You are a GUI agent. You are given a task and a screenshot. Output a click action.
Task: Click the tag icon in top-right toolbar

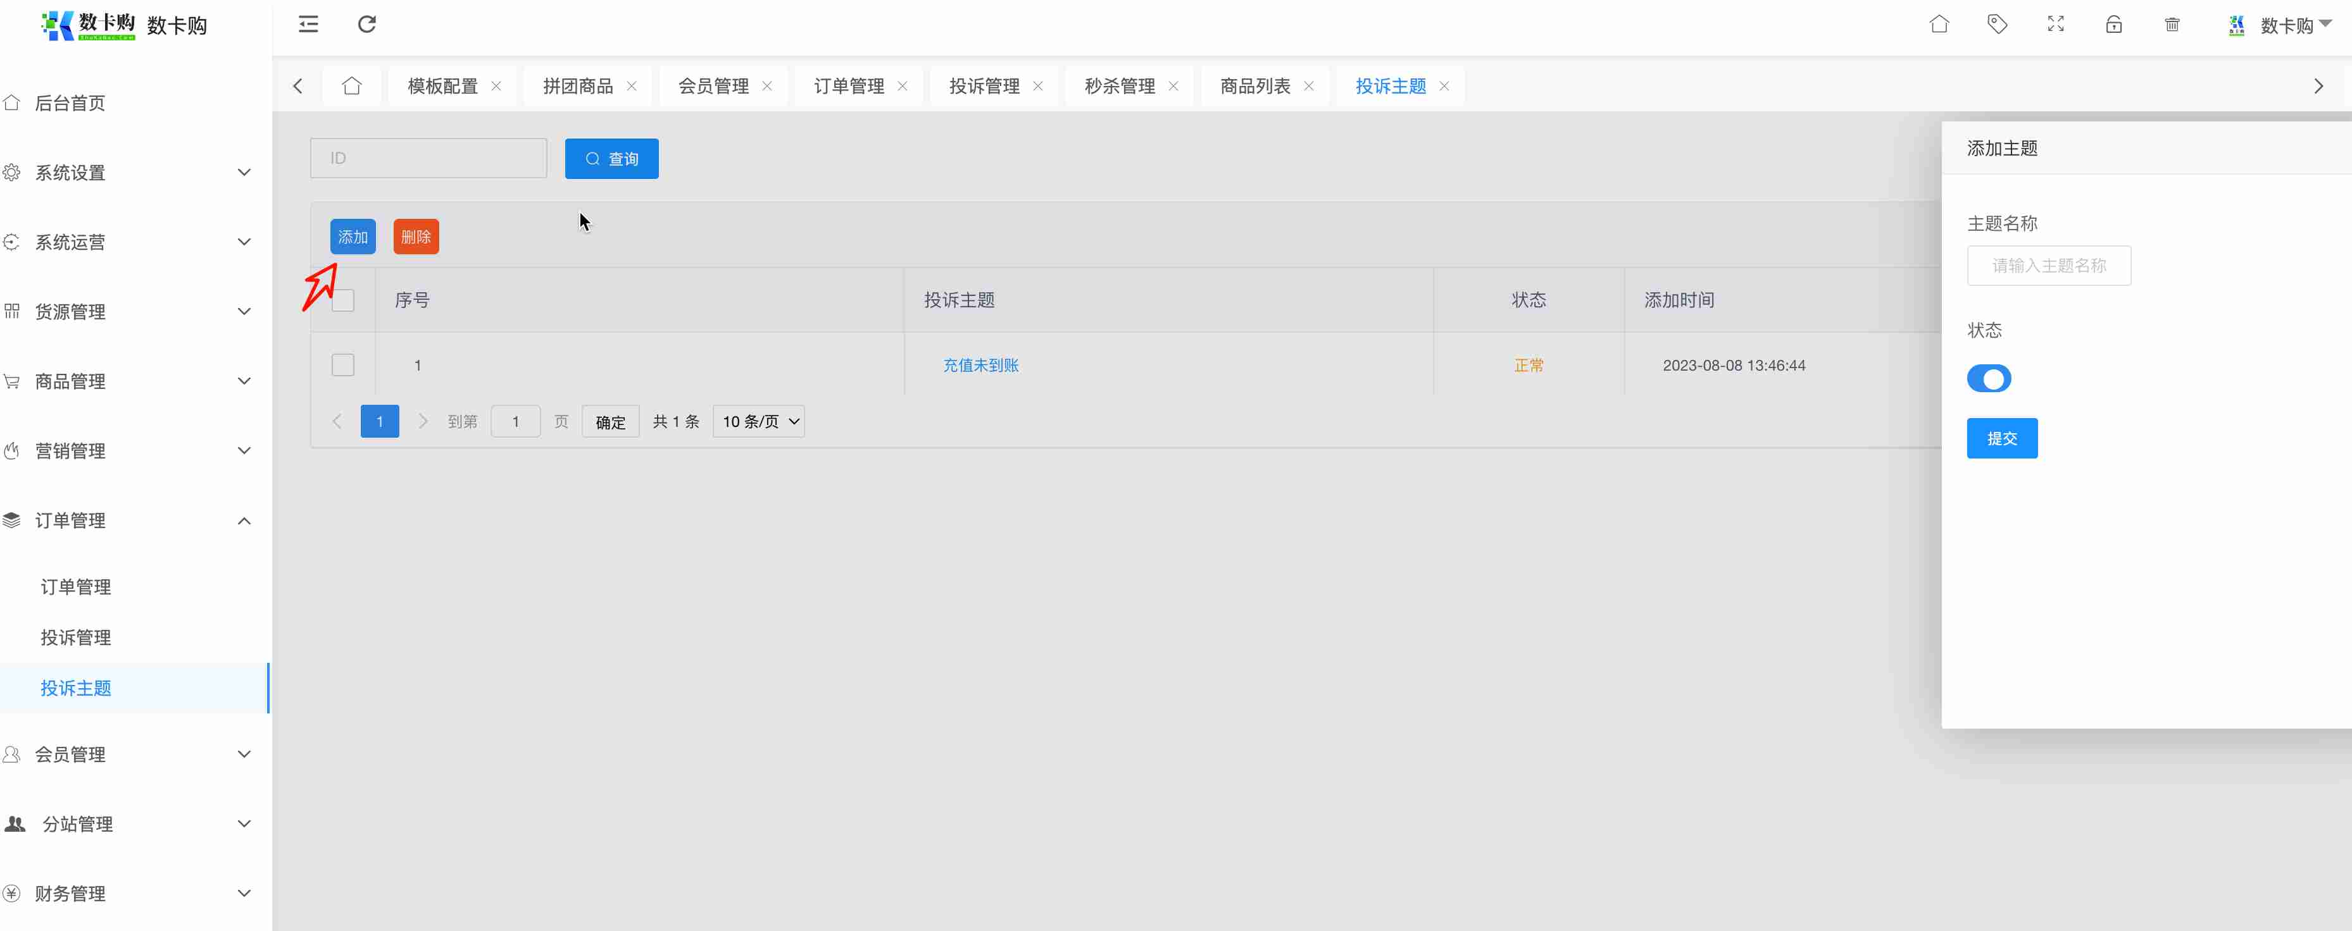(1998, 25)
